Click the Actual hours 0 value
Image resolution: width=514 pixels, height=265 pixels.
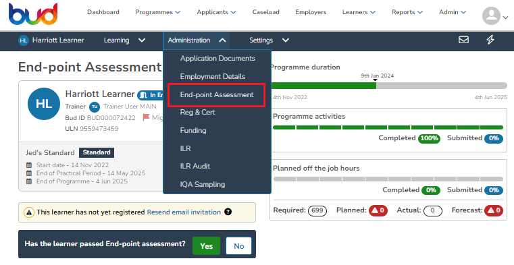click(433, 210)
